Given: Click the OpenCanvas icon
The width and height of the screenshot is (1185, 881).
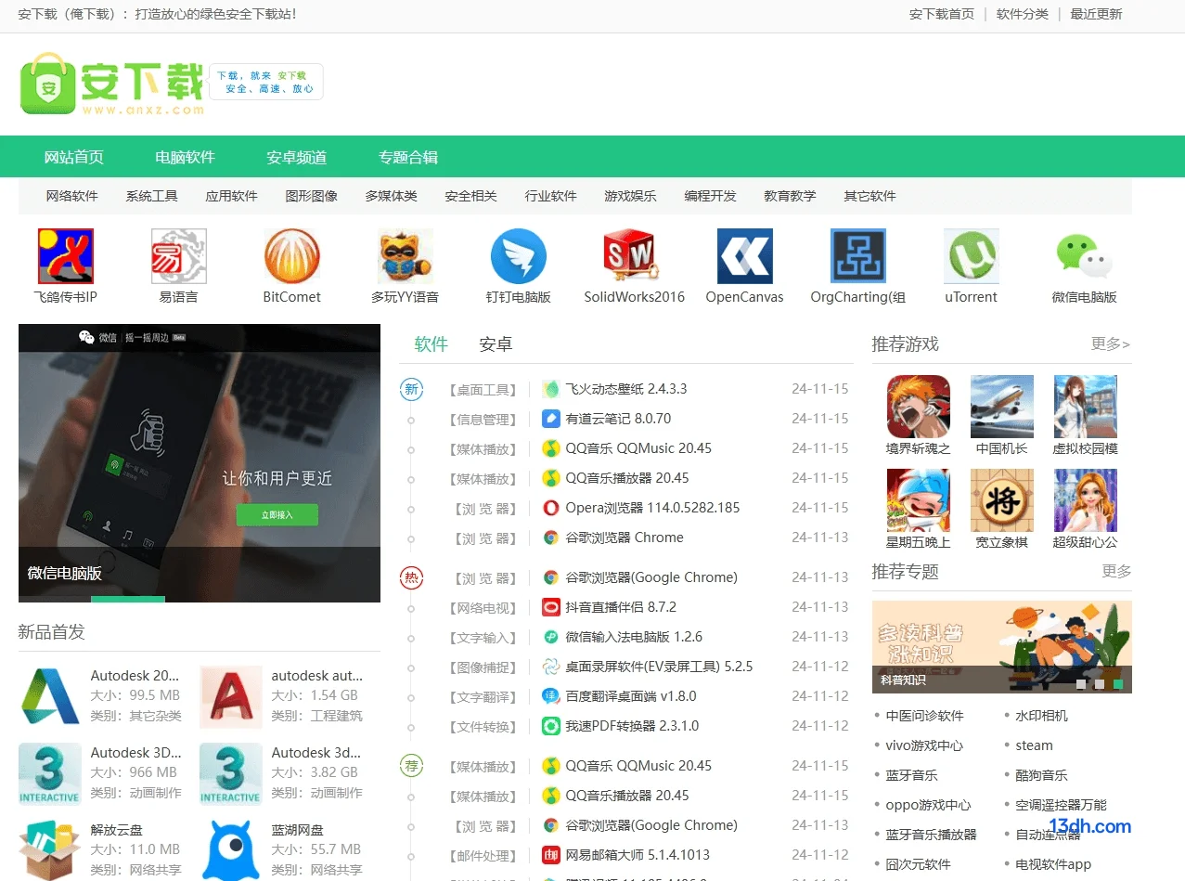Looking at the screenshot, I should coord(744,256).
